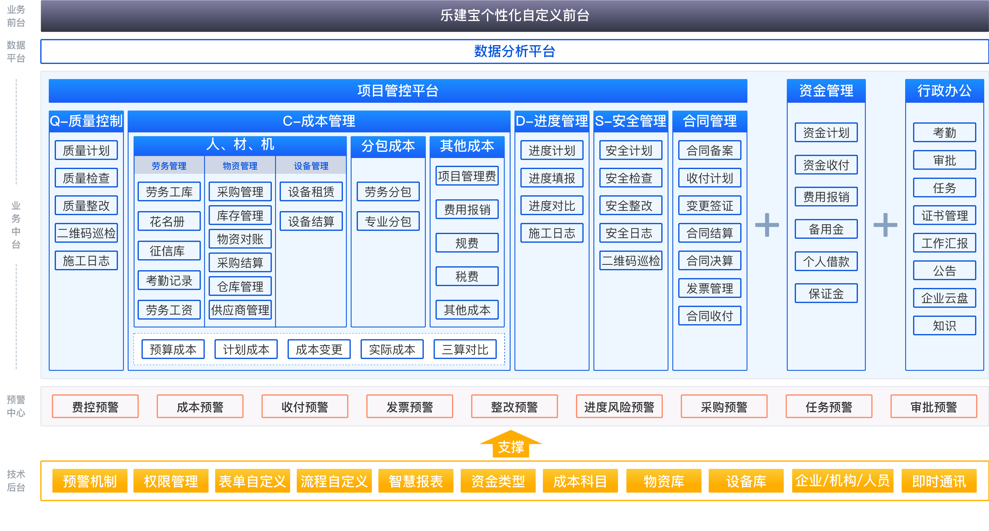Click the 即时通讯 orange block
989x531 pixels.
(939, 481)
